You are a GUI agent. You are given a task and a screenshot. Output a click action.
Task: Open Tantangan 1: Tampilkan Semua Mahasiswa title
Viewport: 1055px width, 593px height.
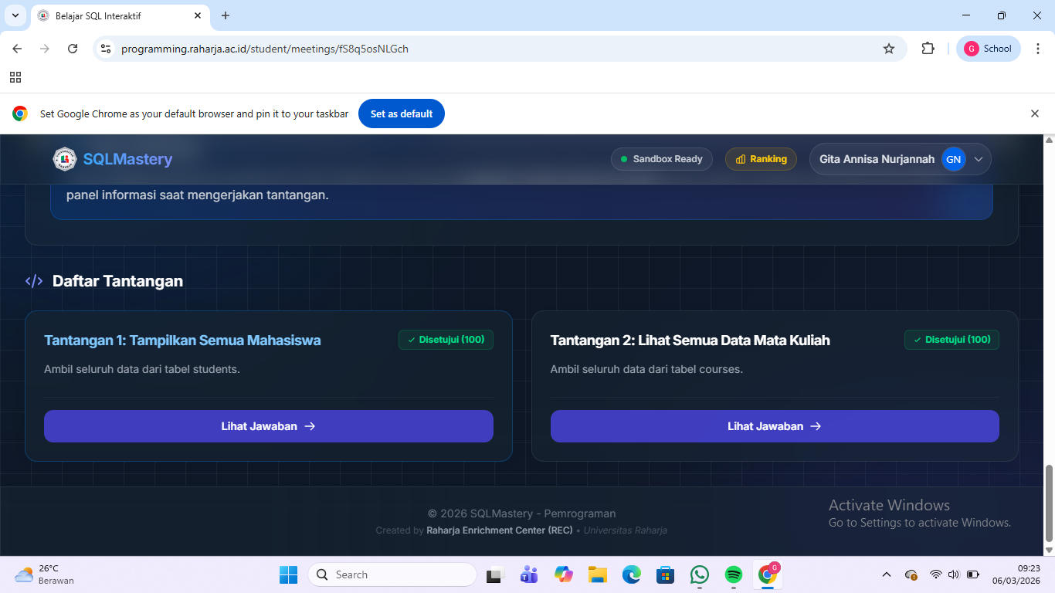[182, 341]
